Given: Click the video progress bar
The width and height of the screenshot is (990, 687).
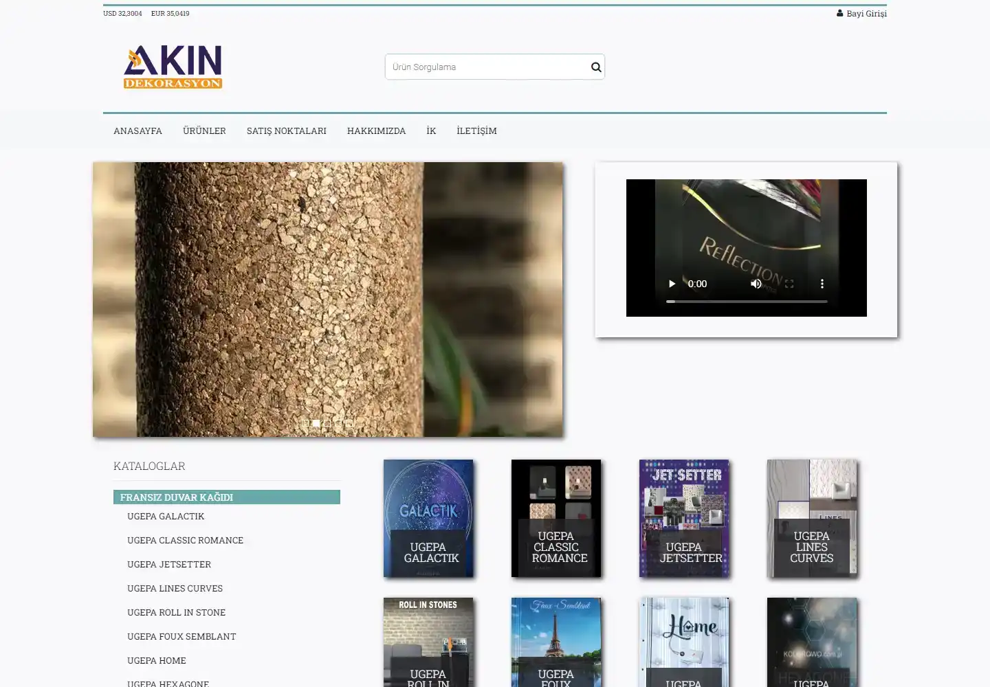Looking at the screenshot, I should click(x=747, y=302).
